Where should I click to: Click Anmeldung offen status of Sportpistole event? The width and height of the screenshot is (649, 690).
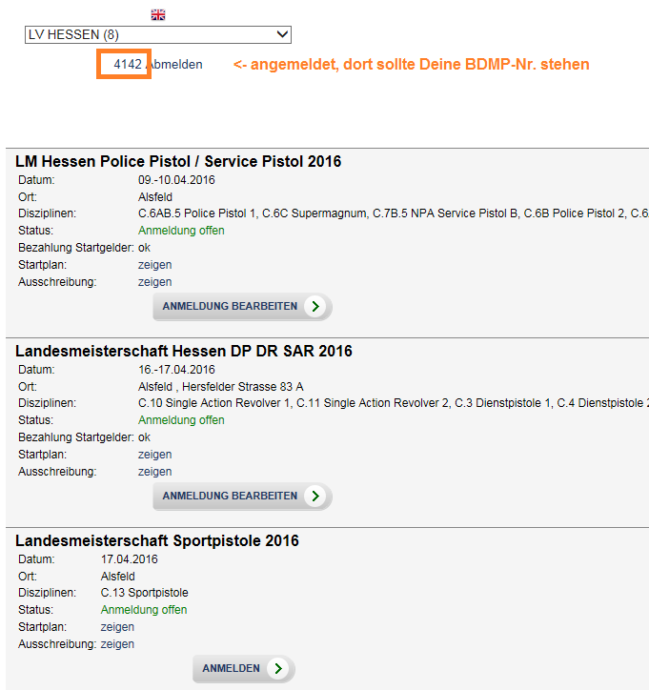tap(144, 610)
